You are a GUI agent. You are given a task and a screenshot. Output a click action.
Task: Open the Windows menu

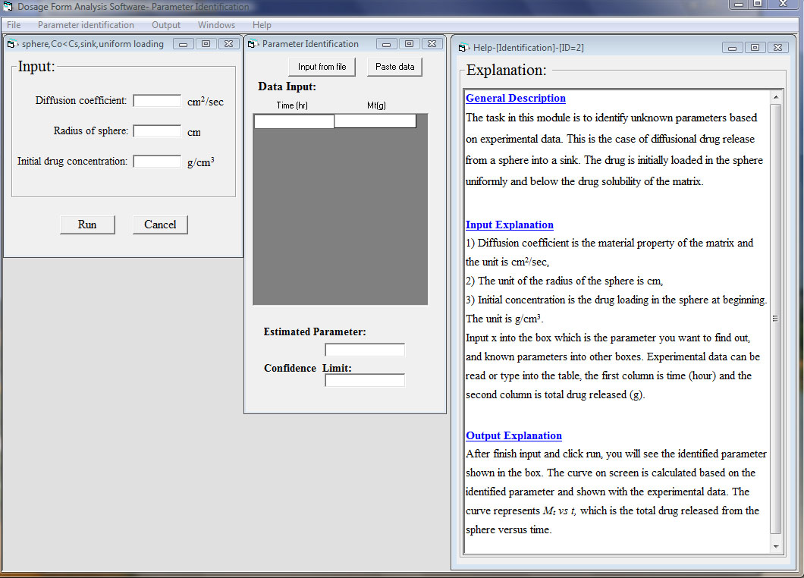(x=216, y=25)
